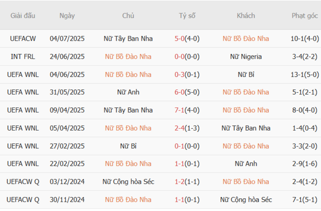Click the 'Phạt góc' column header
This screenshot has height=211, width=321.
pyautogui.click(x=305, y=16)
